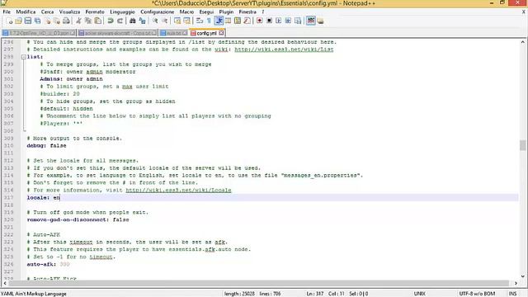Open the Esegui menu
Viewport: 528px width, 297px height.
tap(206, 12)
